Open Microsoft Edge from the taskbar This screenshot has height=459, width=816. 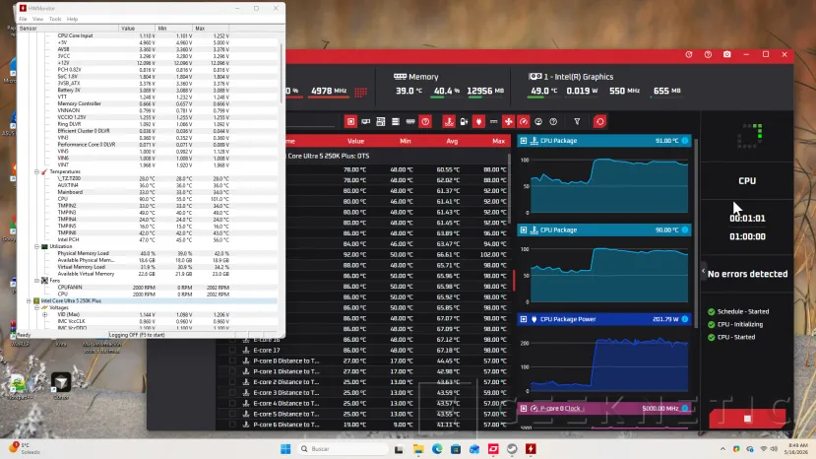point(437,448)
